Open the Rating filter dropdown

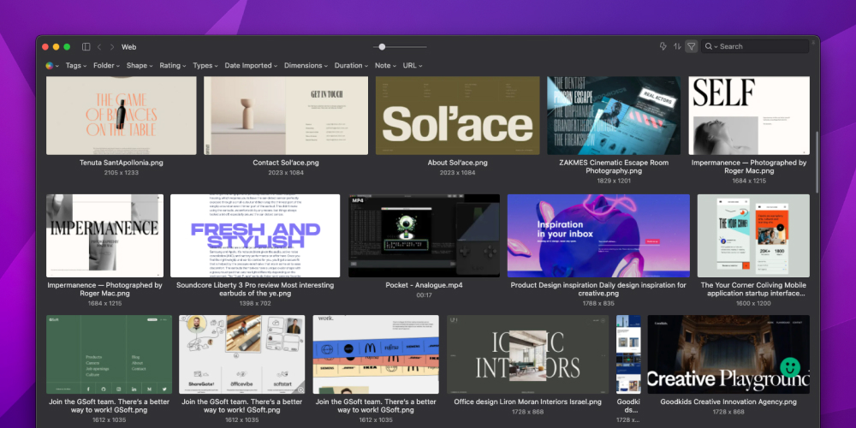(x=173, y=66)
